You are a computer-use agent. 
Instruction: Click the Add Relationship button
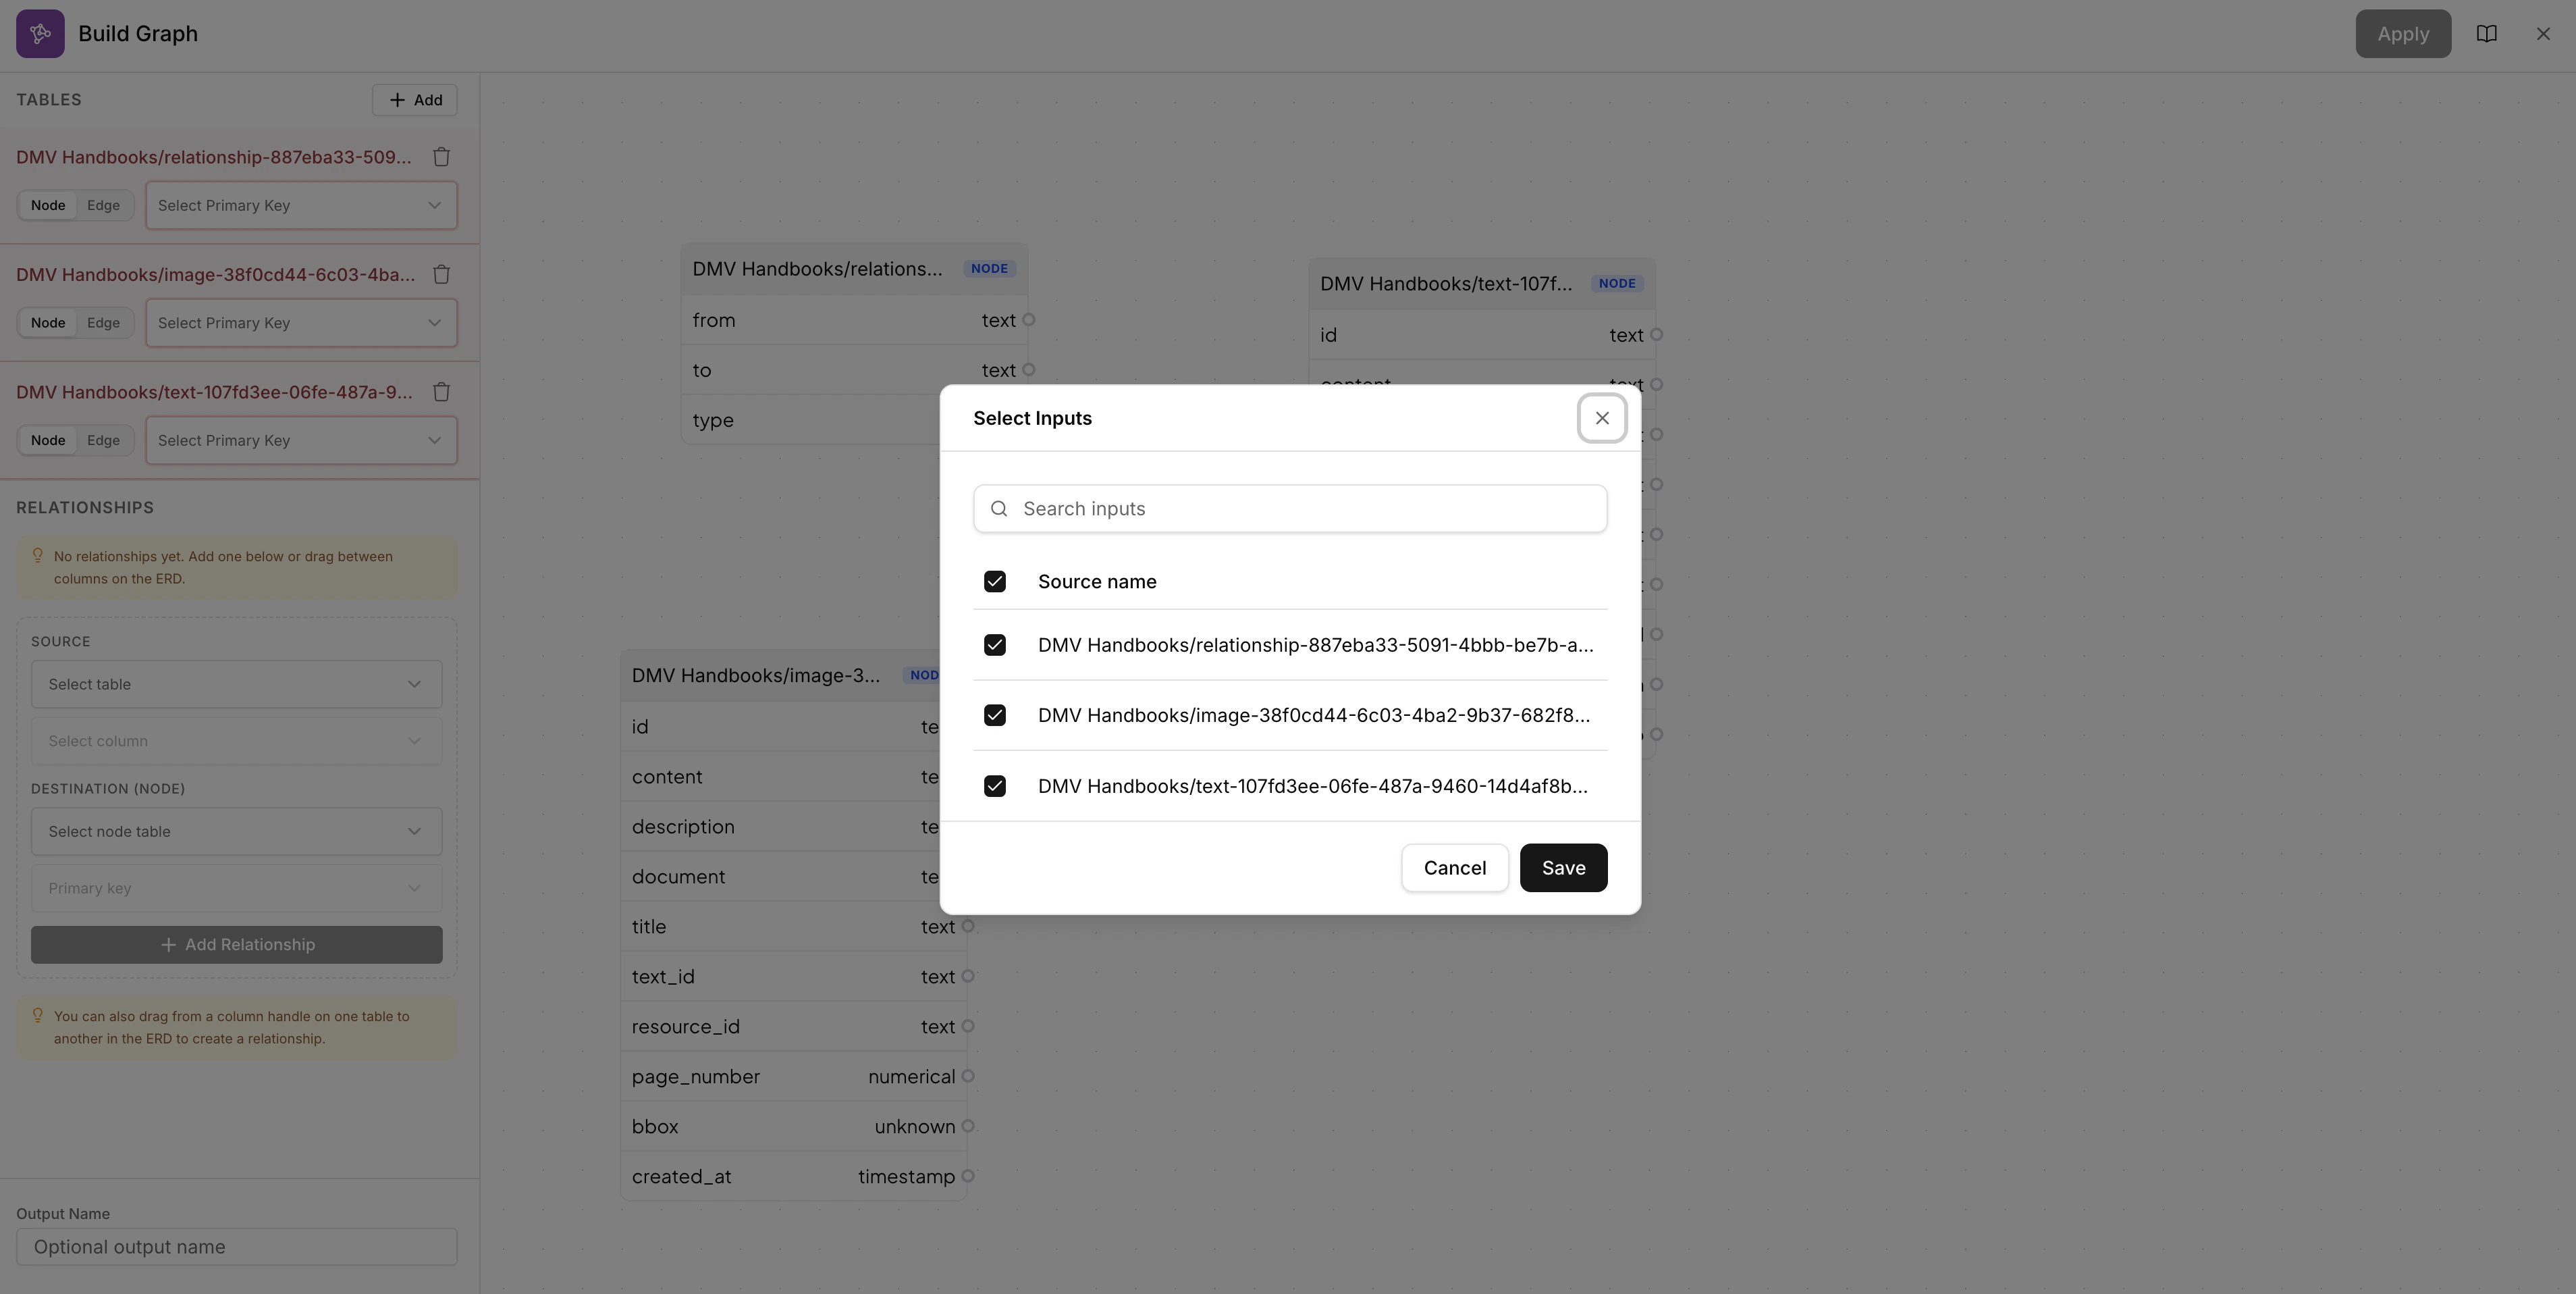(236, 943)
